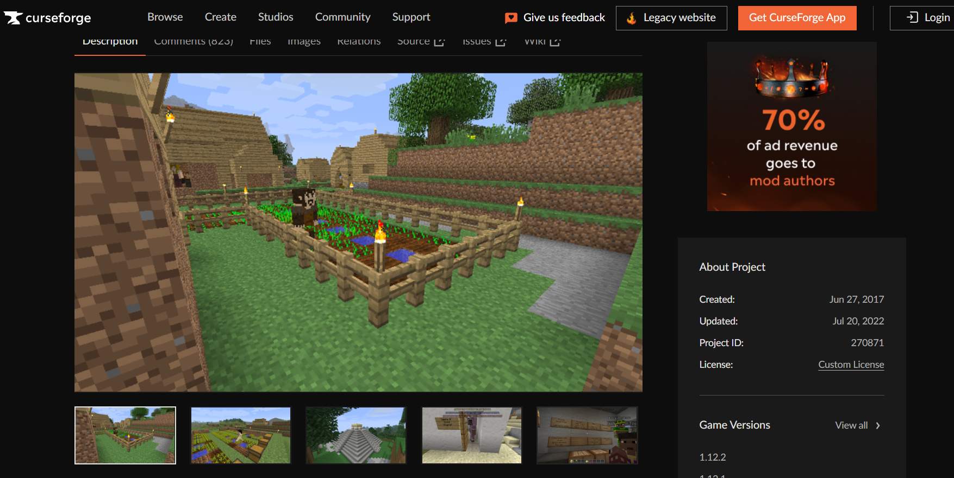Open the Issues tab link
The image size is (954, 478).
click(x=484, y=42)
